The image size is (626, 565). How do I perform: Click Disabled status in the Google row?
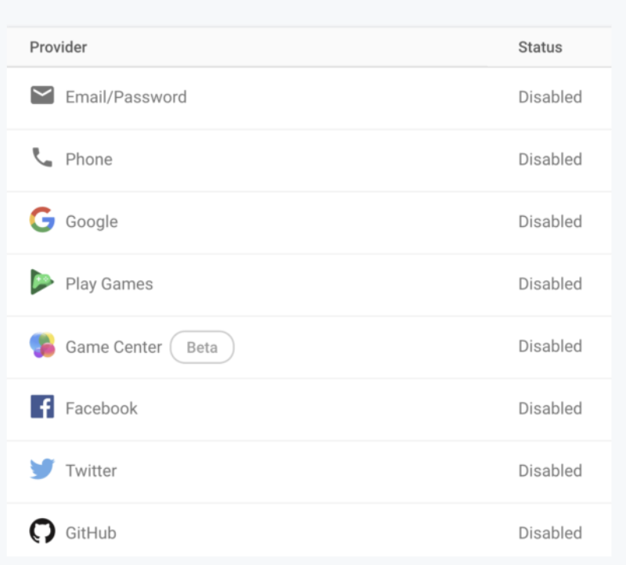tap(550, 221)
